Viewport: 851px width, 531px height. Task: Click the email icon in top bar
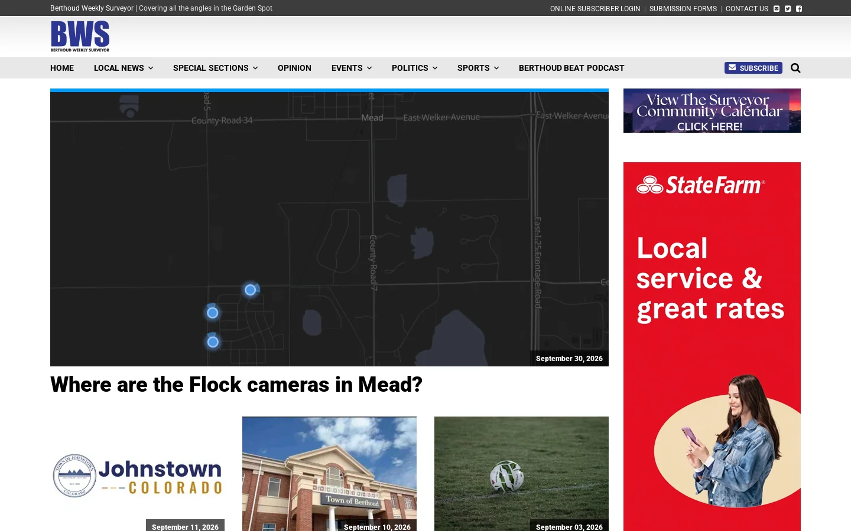(x=777, y=9)
